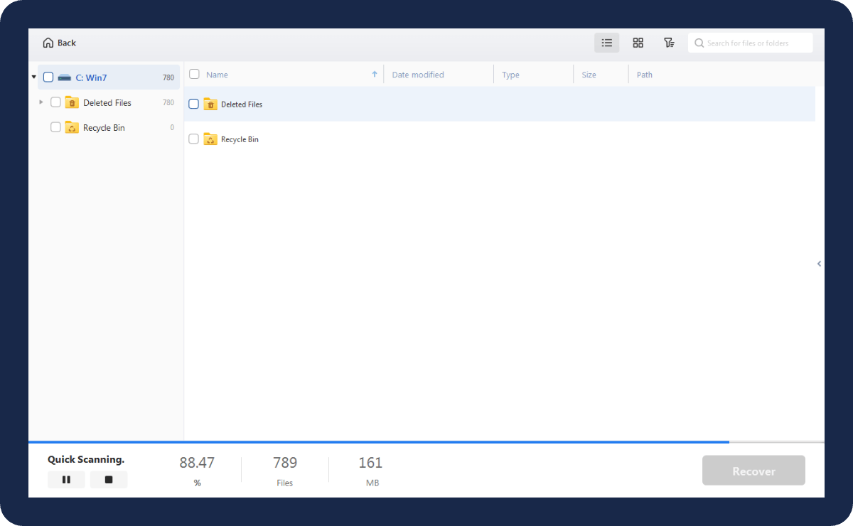This screenshot has width=853, height=526.
Task: Stop the scanning process
Action: click(109, 480)
